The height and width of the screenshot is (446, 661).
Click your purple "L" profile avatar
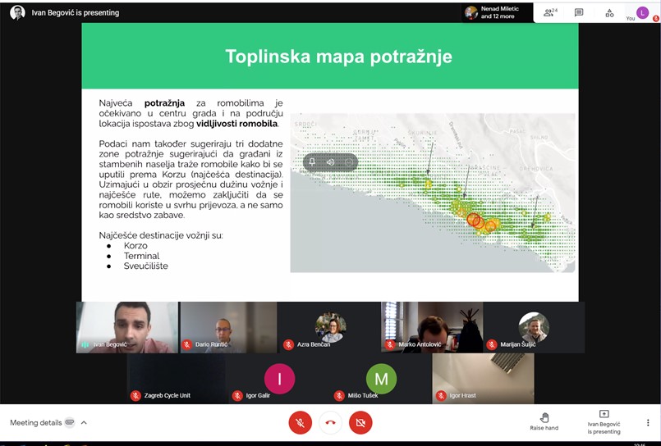pos(643,12)
